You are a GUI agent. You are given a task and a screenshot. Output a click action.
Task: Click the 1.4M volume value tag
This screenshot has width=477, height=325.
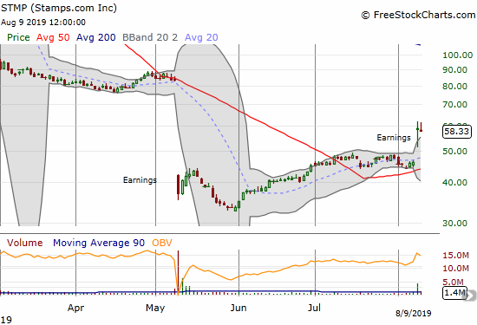point(454,292)
